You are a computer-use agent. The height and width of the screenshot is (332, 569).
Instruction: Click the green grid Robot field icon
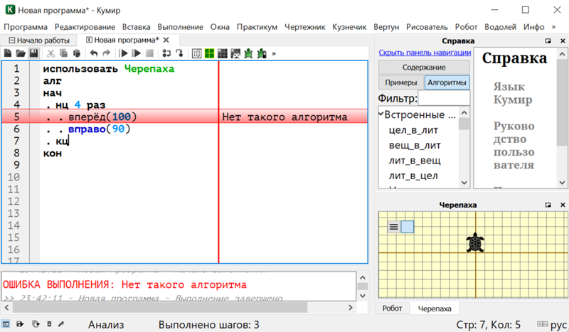click(x=210, y=53)
